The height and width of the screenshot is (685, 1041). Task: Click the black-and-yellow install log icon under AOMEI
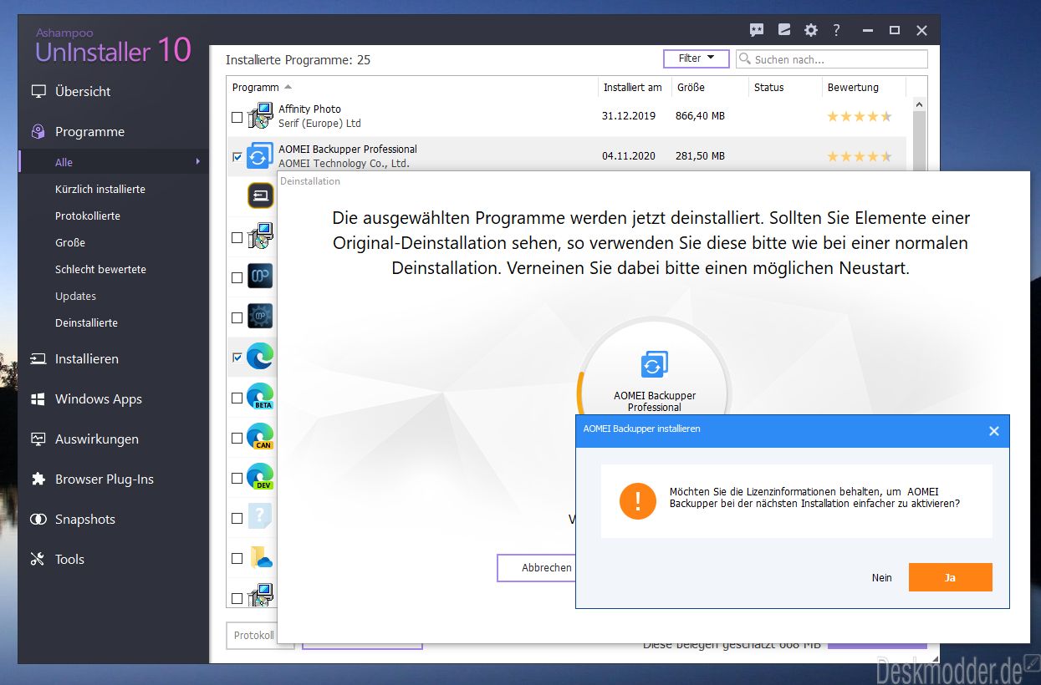click(261, 195)
